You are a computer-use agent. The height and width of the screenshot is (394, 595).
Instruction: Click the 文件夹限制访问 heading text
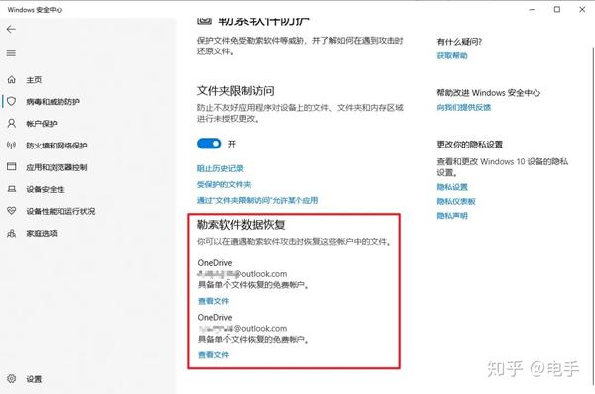(236, 90)
